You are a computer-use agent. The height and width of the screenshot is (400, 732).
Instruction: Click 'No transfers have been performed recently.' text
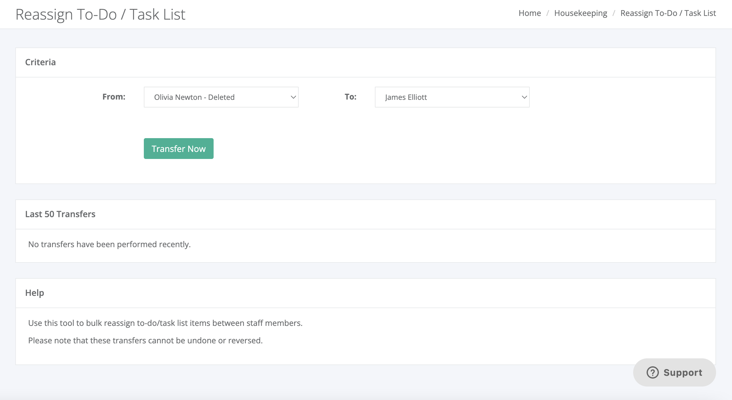110,244
